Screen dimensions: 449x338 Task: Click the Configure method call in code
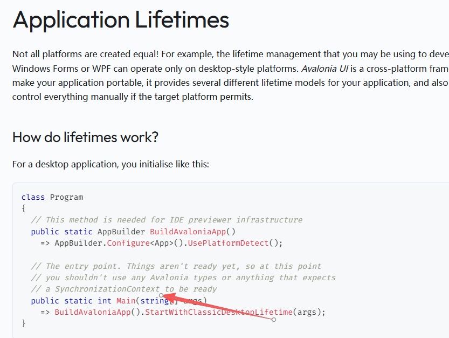pyautogui.click(x=128, y=243)
